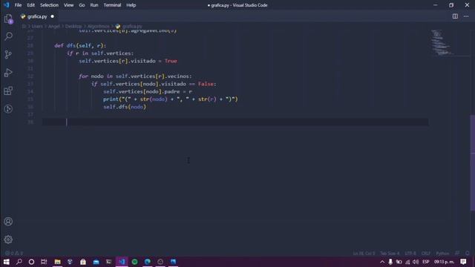This screenshot has height=267, width=475.
Task: Open Task View on the taskbar
Action: point(44,262)
